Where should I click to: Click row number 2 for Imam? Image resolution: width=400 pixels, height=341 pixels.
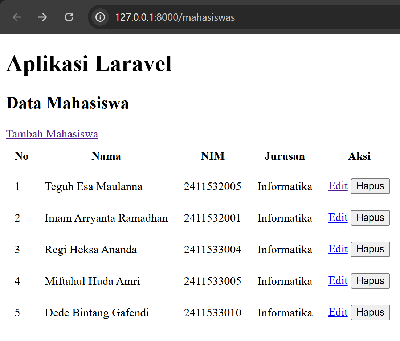tap(17, 218)
